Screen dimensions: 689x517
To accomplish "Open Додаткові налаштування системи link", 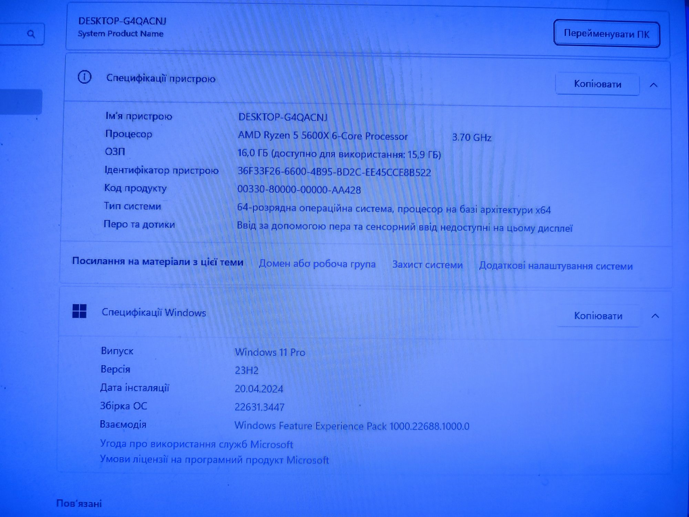I will 556,266.
